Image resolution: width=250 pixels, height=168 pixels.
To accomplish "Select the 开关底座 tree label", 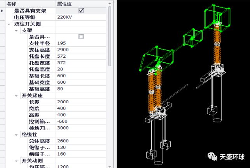I will [x=32, y=95].
